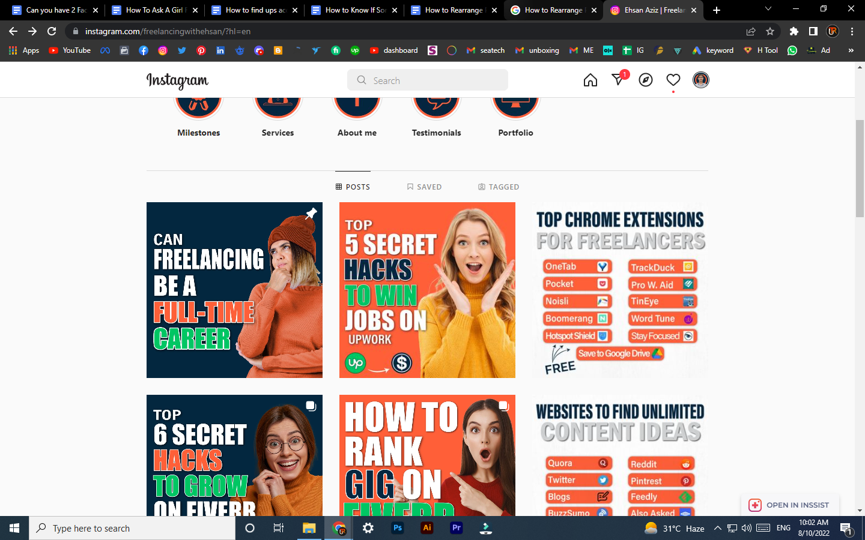This screenshot has width=865, height=540.
Task: Open the 'Websites to Find Unlimited Content Ideas' post
Action: pos(620,455)
